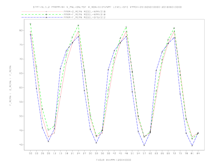Click x-axis tick label 27
Viewport: 216px width, 167px height.
pos(84,153)
